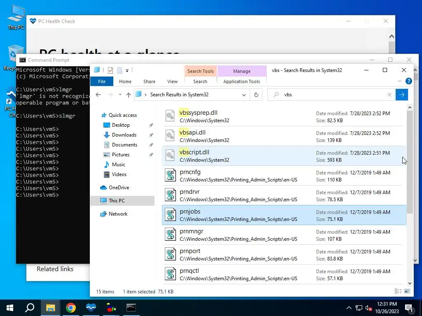Click scroll up arrow in PC Health Check
This screenshot has width=422, height=316.
[x=392, y=36]
